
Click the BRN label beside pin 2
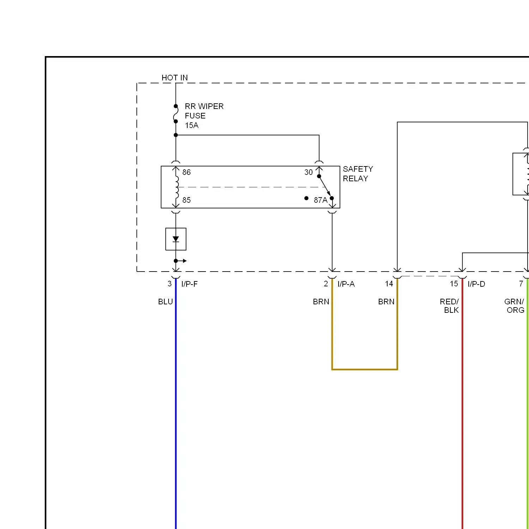321,302
